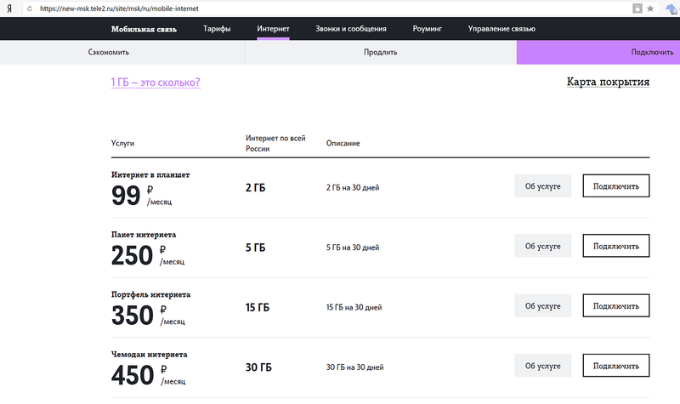Select the purple Подключить tab
Image resolution: width=680 pixels, height=404 pixels.
click(x=598, y=52)
